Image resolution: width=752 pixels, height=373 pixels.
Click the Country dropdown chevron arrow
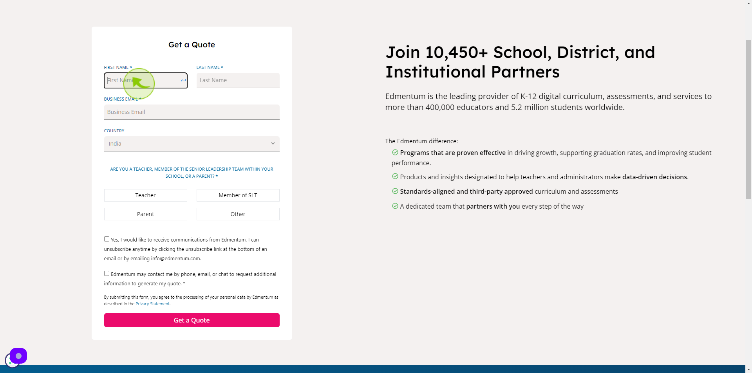click(x=273, y=144)
